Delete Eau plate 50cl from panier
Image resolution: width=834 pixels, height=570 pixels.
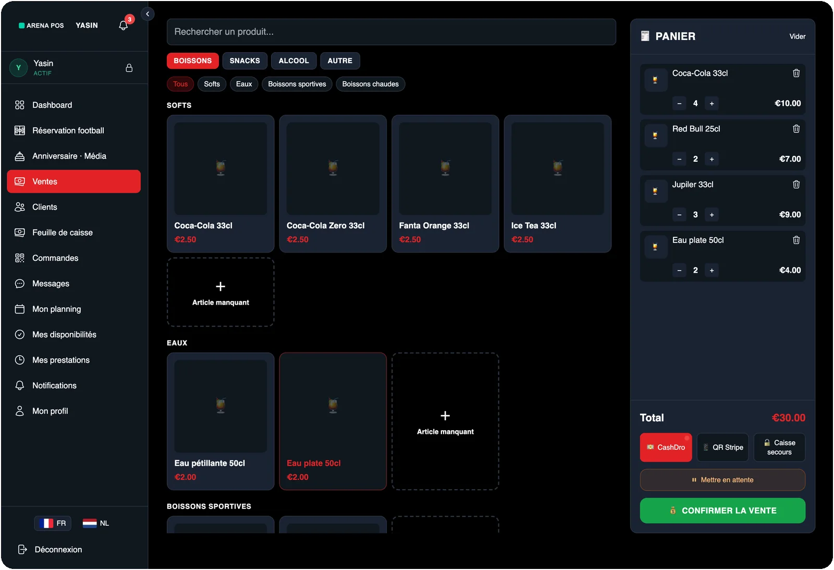796,240
